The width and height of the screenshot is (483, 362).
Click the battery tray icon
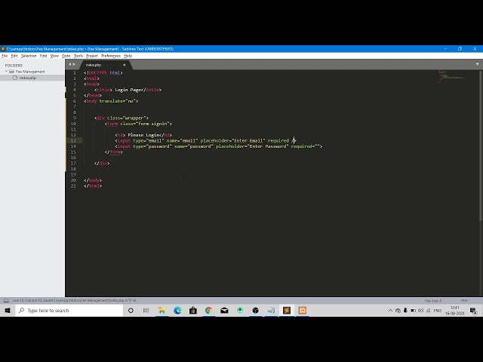tap(413, 311)
